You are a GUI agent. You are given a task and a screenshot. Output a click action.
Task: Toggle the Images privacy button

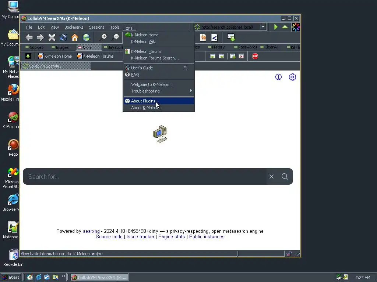click(x=60, y=47)
